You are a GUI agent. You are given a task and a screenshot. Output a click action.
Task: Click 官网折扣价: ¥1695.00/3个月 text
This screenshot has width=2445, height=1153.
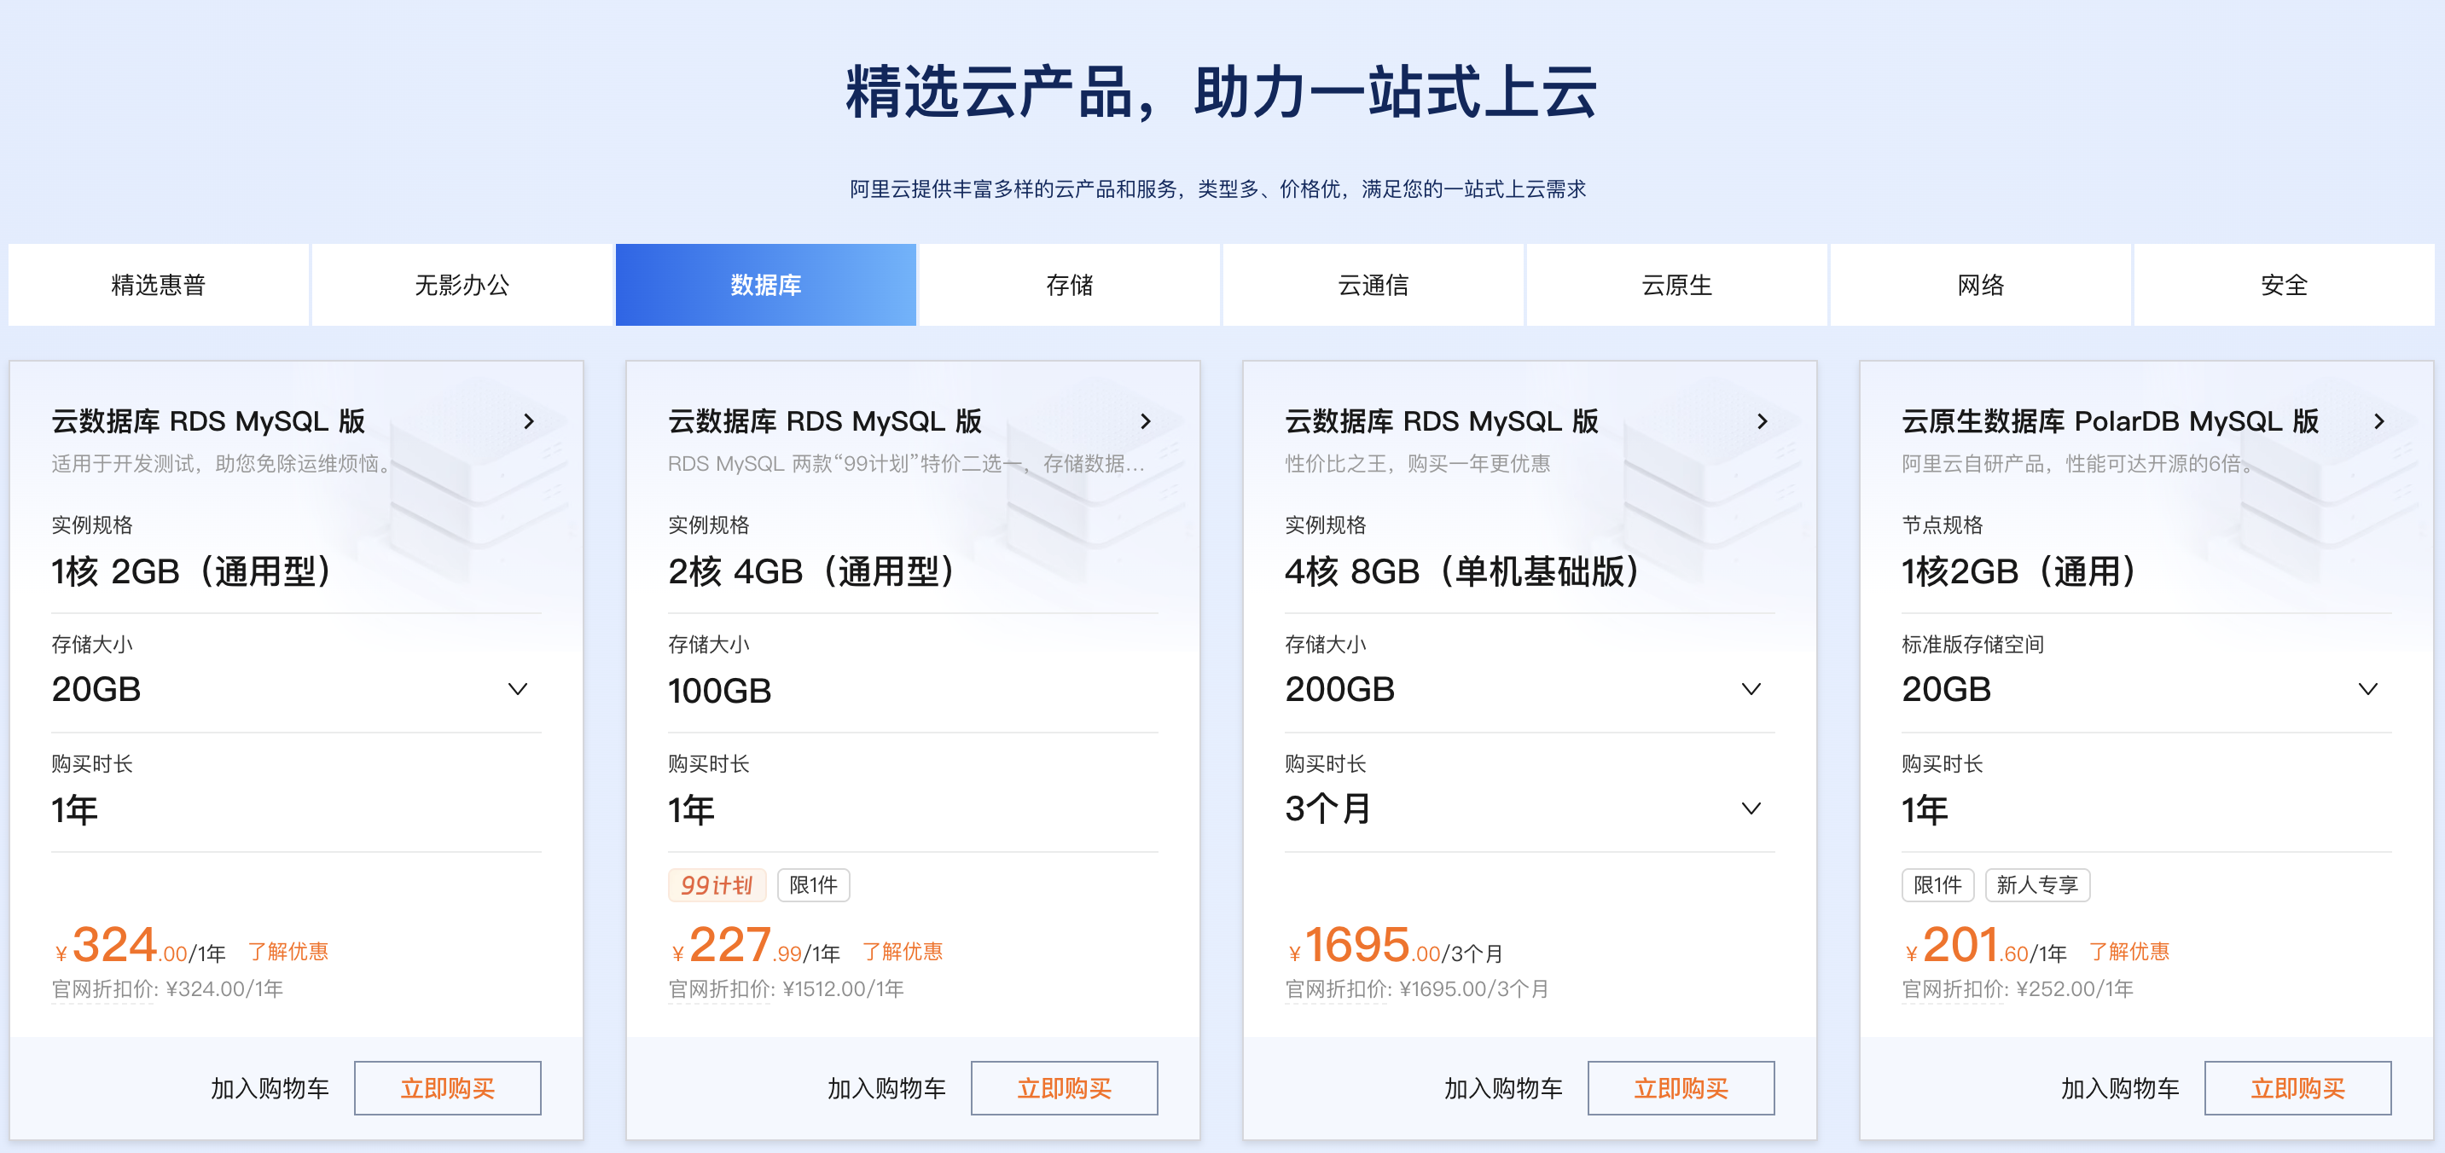tap(1417, 990)
